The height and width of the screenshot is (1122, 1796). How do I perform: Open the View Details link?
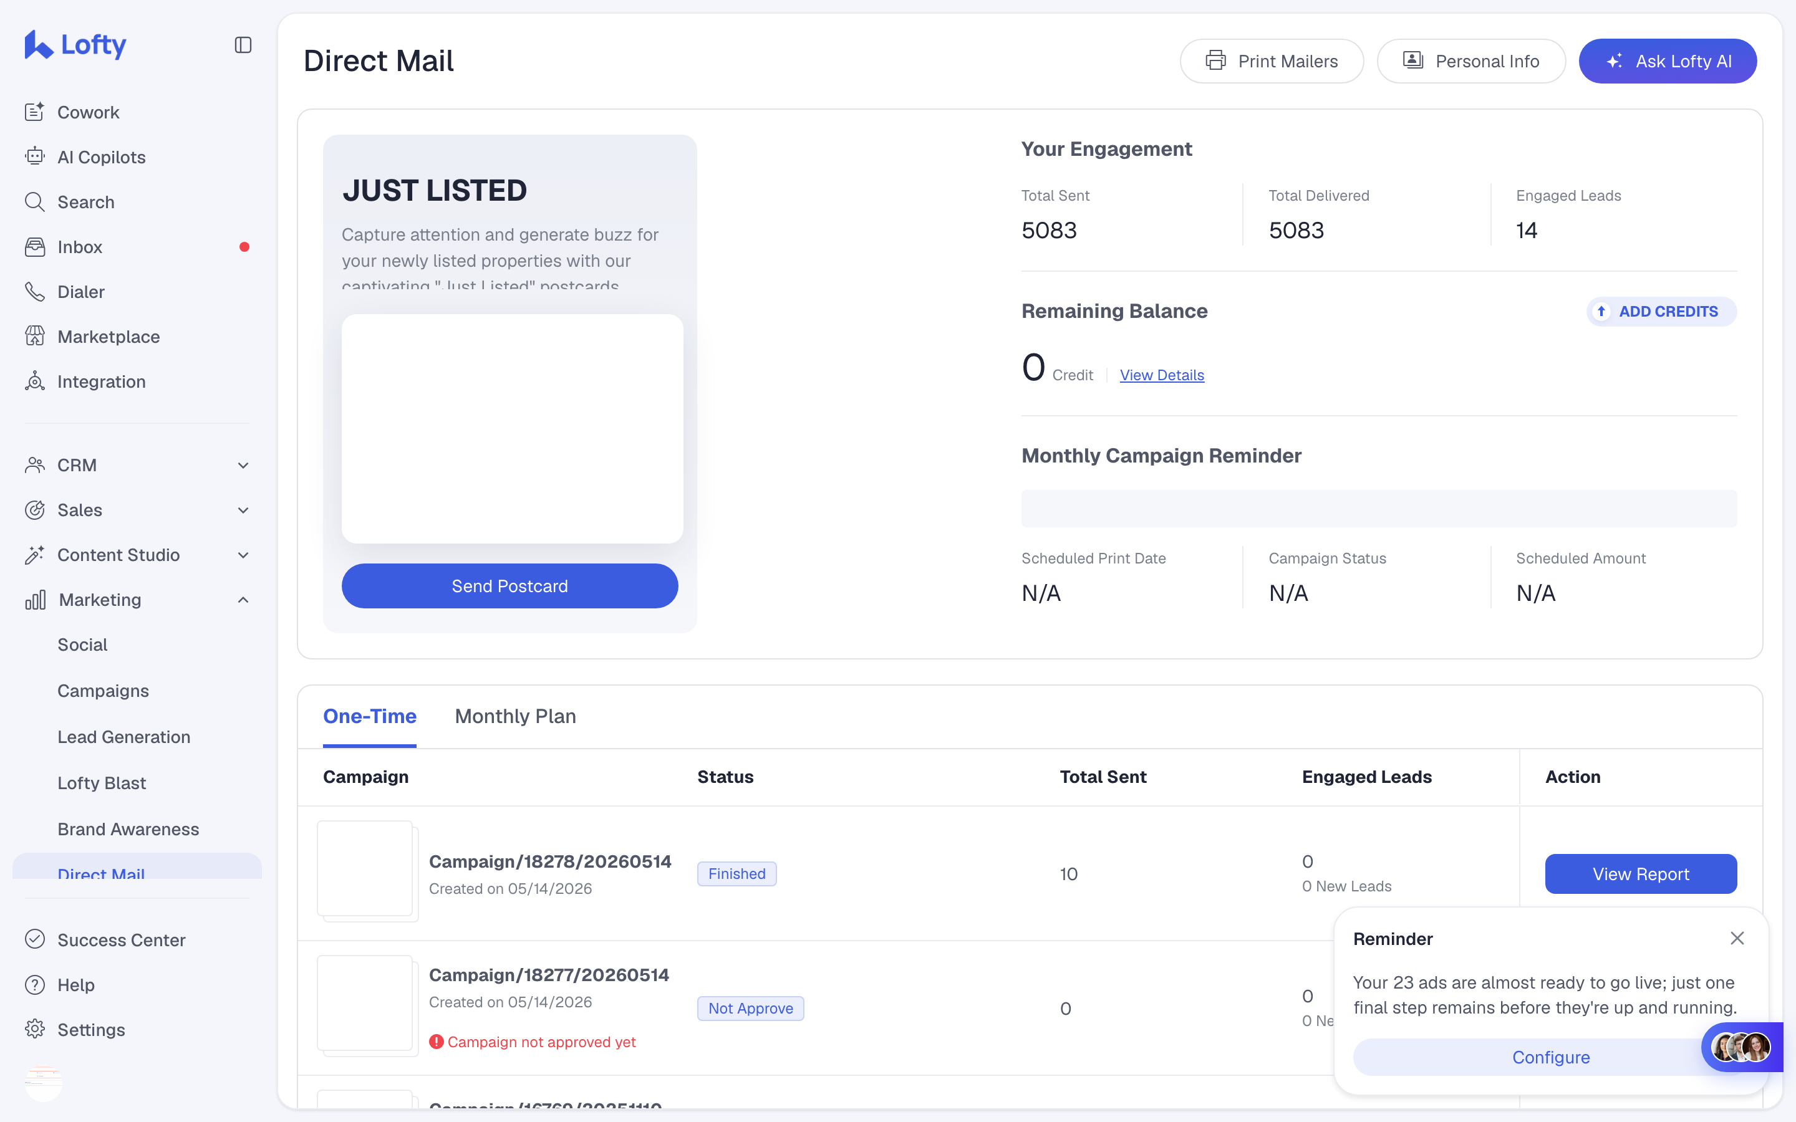pos(1161,375)
